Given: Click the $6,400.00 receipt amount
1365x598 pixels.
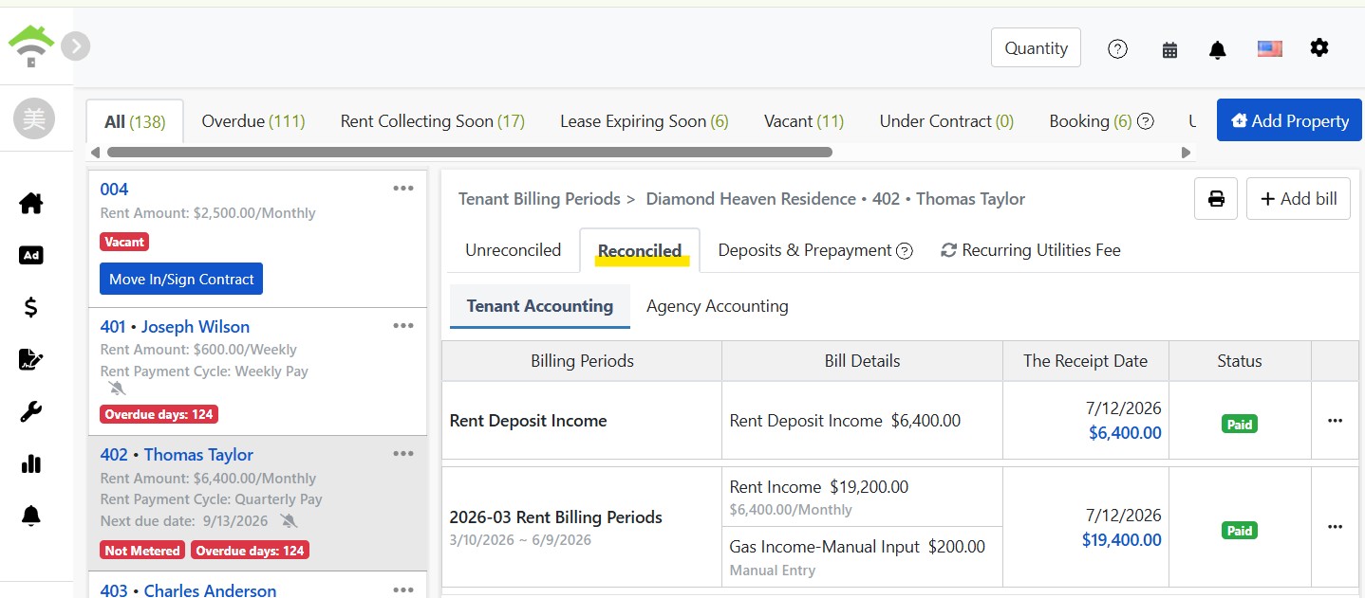Looking at the screenshot, I should (1125, 433).
